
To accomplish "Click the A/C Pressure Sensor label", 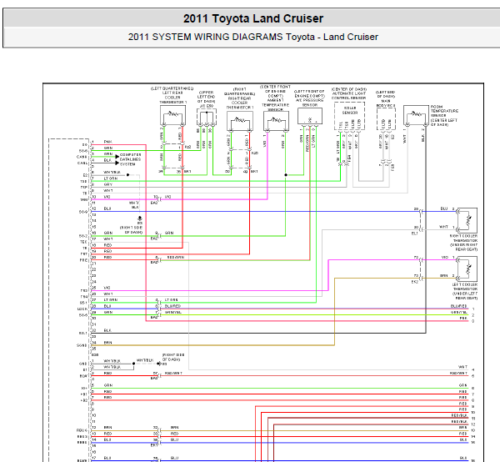I will coord(309,98).
